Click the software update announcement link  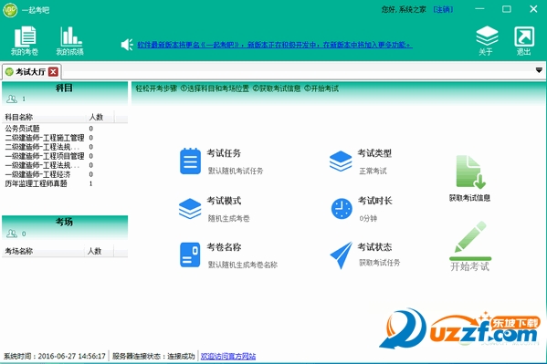tap(275, 45)
